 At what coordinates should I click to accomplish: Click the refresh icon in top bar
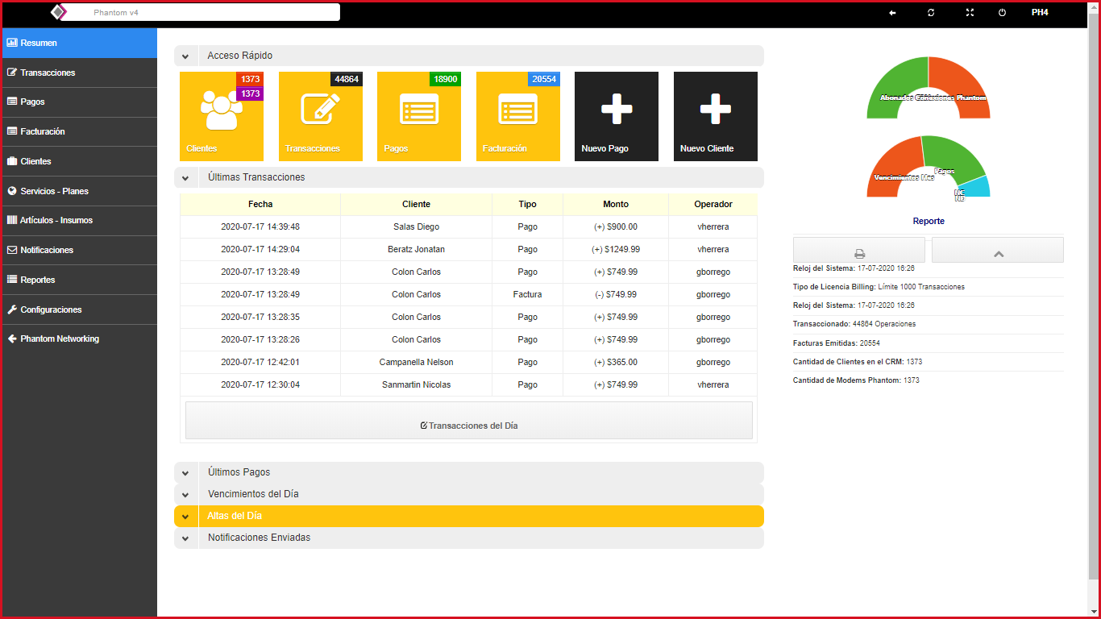click(931, 13)
